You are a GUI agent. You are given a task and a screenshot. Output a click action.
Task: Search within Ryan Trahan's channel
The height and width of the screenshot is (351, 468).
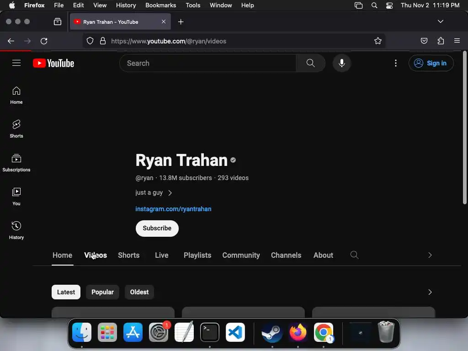click(x=354, y=255)
